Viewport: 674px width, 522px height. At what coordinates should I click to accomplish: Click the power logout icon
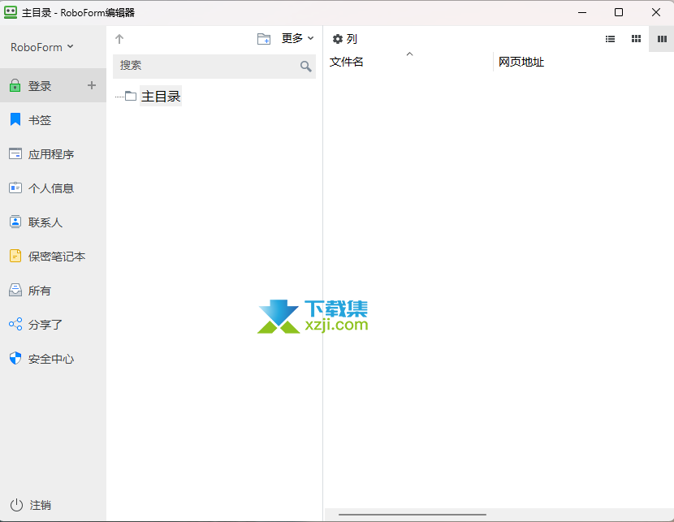(16, 505)
